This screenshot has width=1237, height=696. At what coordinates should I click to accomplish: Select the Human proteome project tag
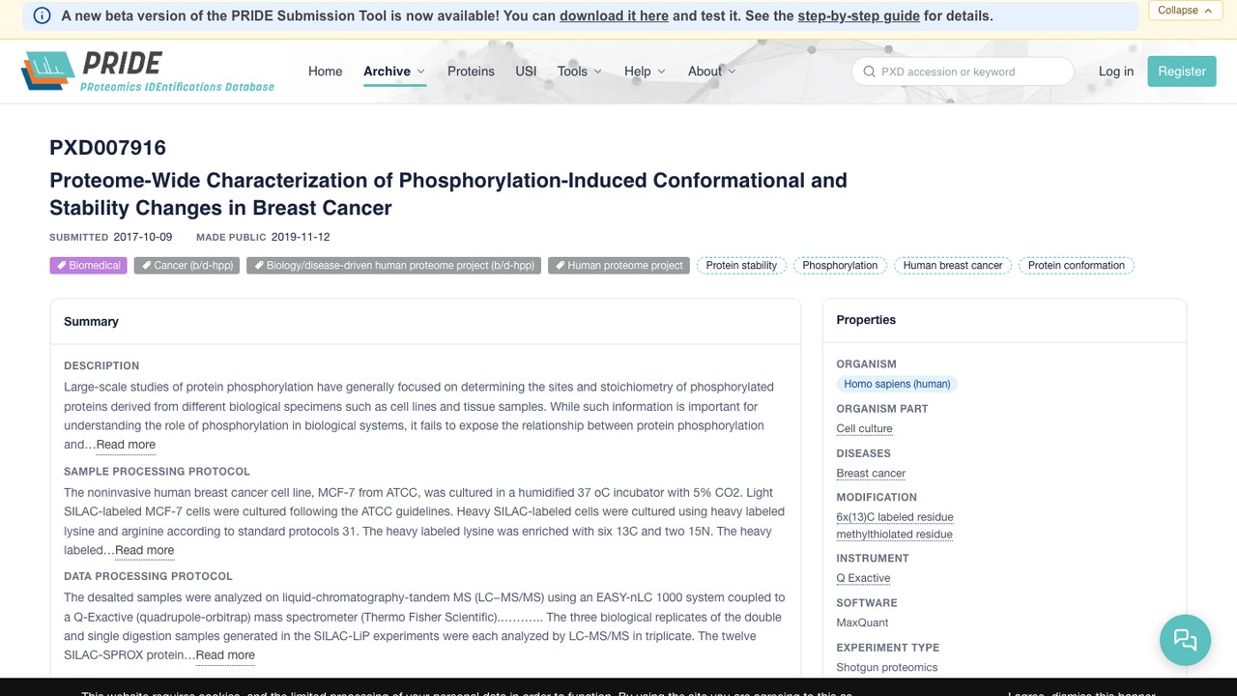coord(618,265)
